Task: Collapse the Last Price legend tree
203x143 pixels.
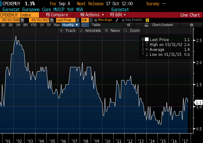Action: pos(142,40)
